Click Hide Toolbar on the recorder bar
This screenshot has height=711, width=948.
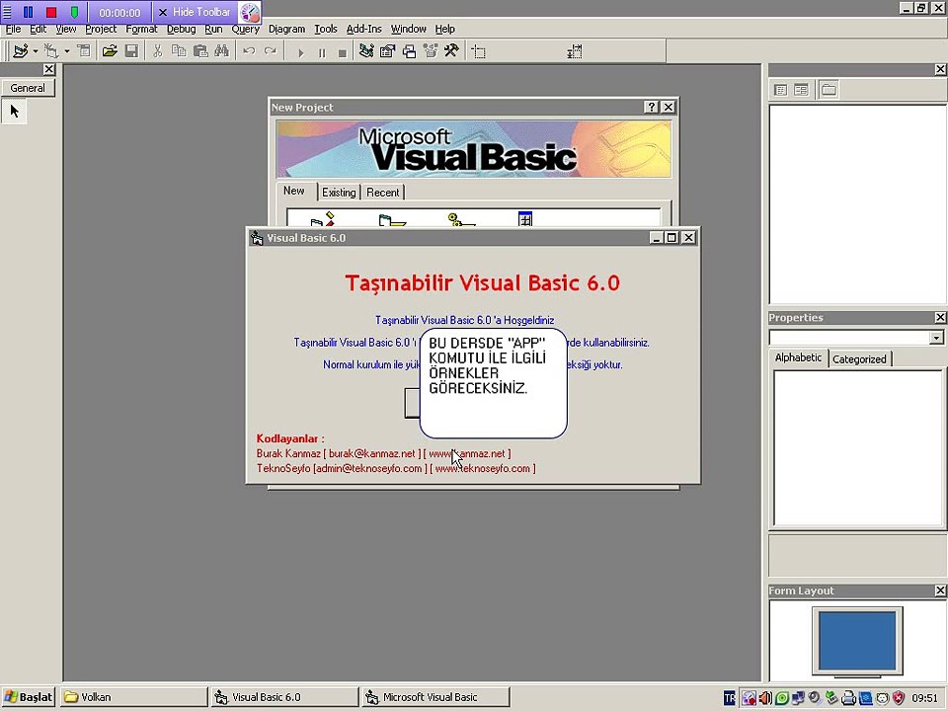point(195,12)
